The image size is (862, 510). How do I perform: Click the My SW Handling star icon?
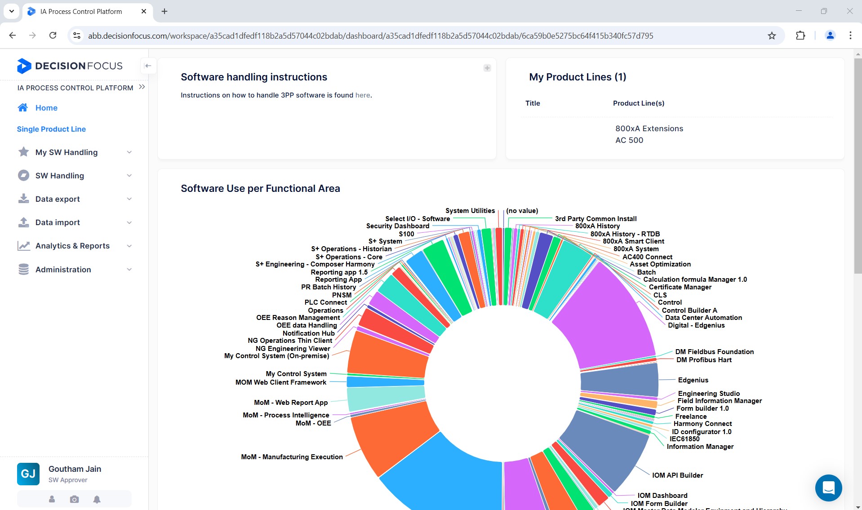(23, 152)
